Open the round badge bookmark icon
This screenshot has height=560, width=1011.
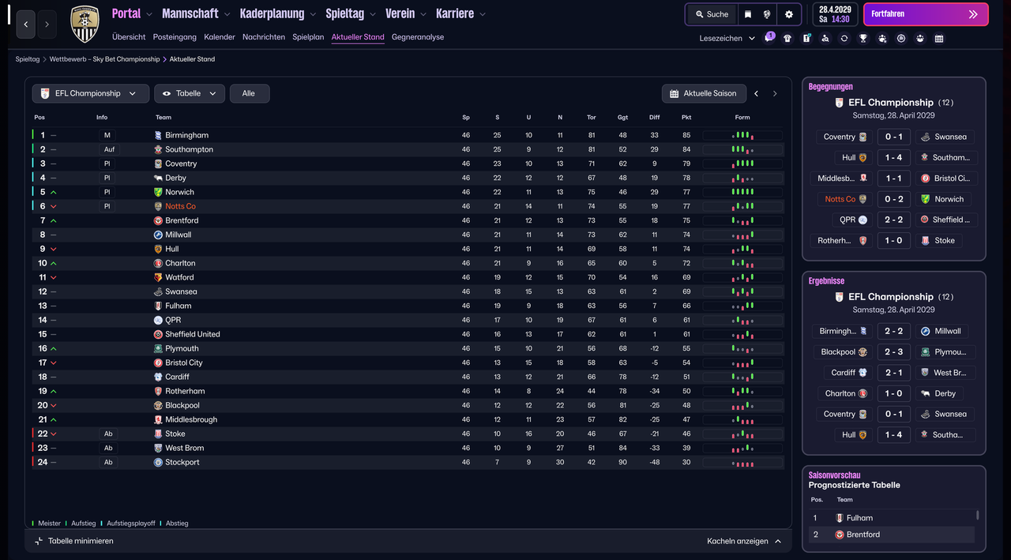coord(901,38)
